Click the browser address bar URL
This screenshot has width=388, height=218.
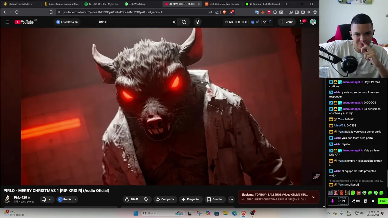click(x=112, y=12)
